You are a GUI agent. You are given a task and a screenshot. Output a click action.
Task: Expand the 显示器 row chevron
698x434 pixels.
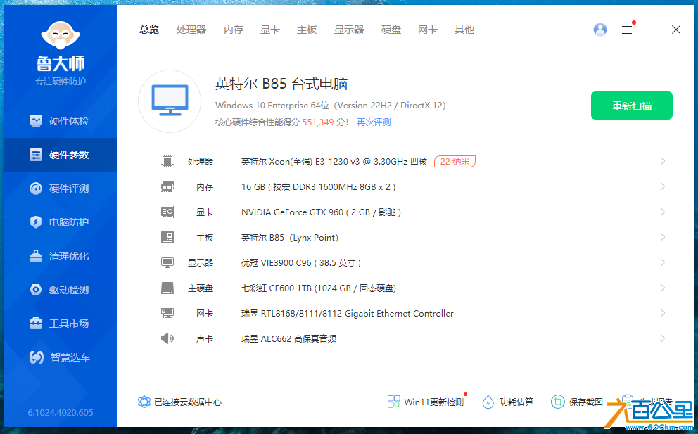(x=662, y=262)
